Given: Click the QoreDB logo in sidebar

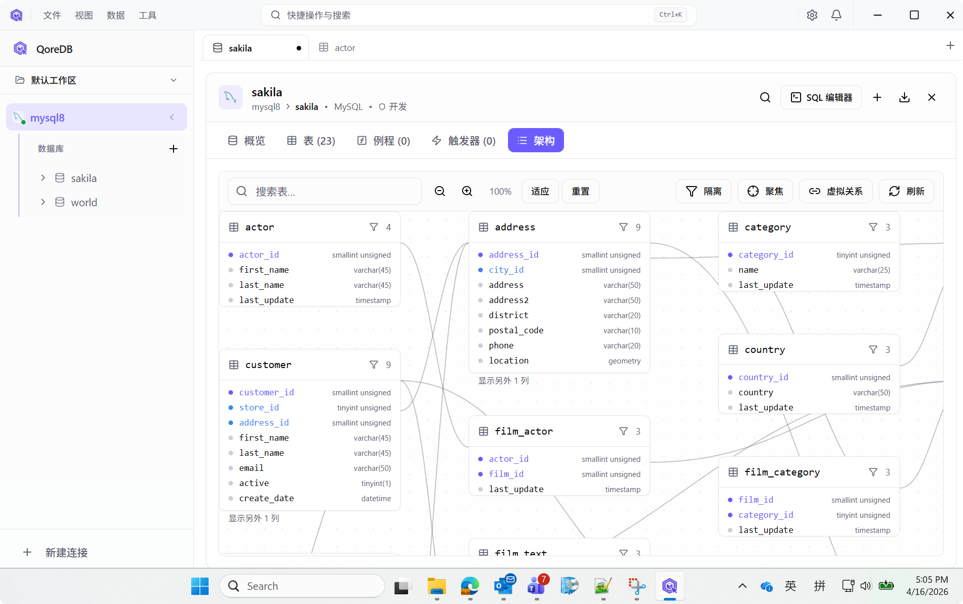Looking at the screenshot, I should (x=20, y=48).
